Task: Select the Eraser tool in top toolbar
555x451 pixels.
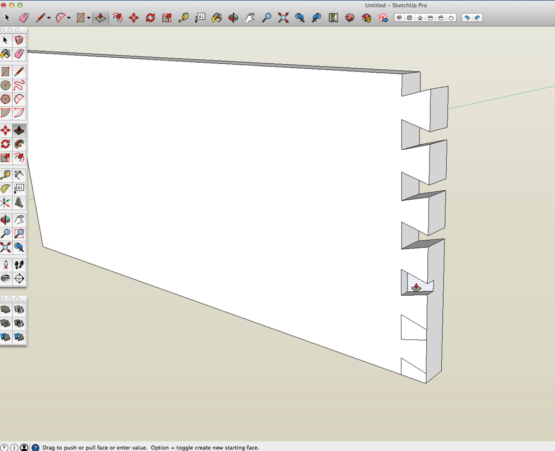Action: pos(23,18)
